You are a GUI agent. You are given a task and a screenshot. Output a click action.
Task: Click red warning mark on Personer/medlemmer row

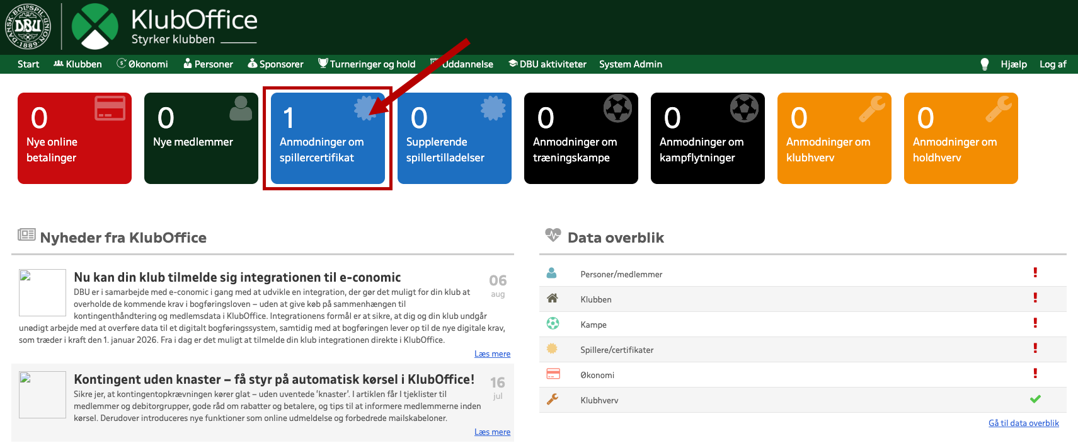pyautogui.click(x=1035, y=273)
